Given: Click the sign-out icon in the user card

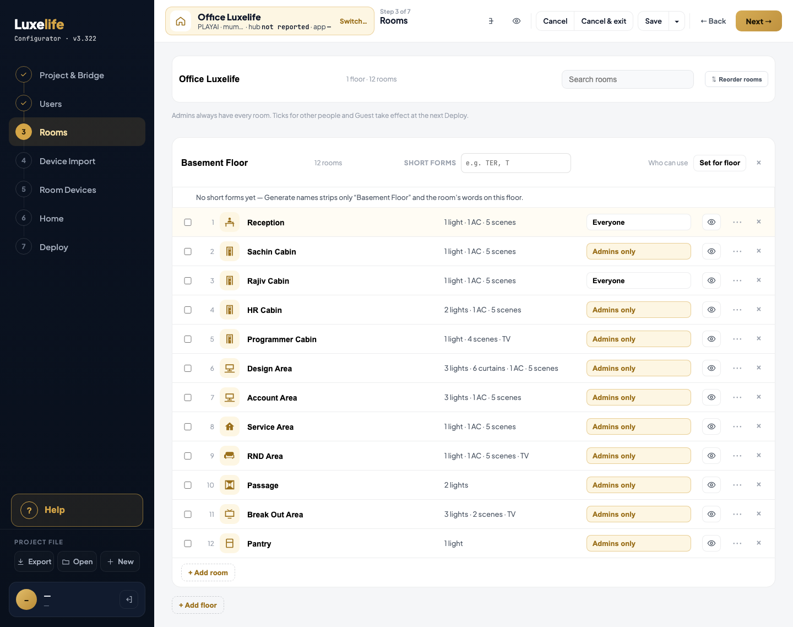Looking at the screenshot, I should [x=129, y=599].
